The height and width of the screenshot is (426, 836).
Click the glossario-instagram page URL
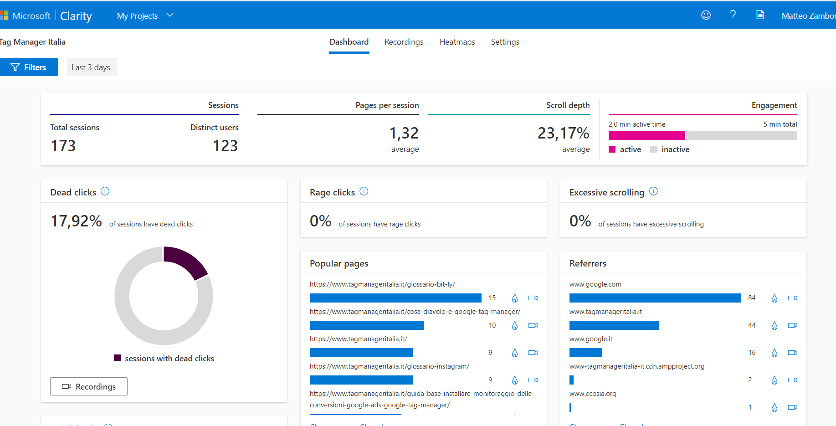pyautogui.click(x=390, y=366)
